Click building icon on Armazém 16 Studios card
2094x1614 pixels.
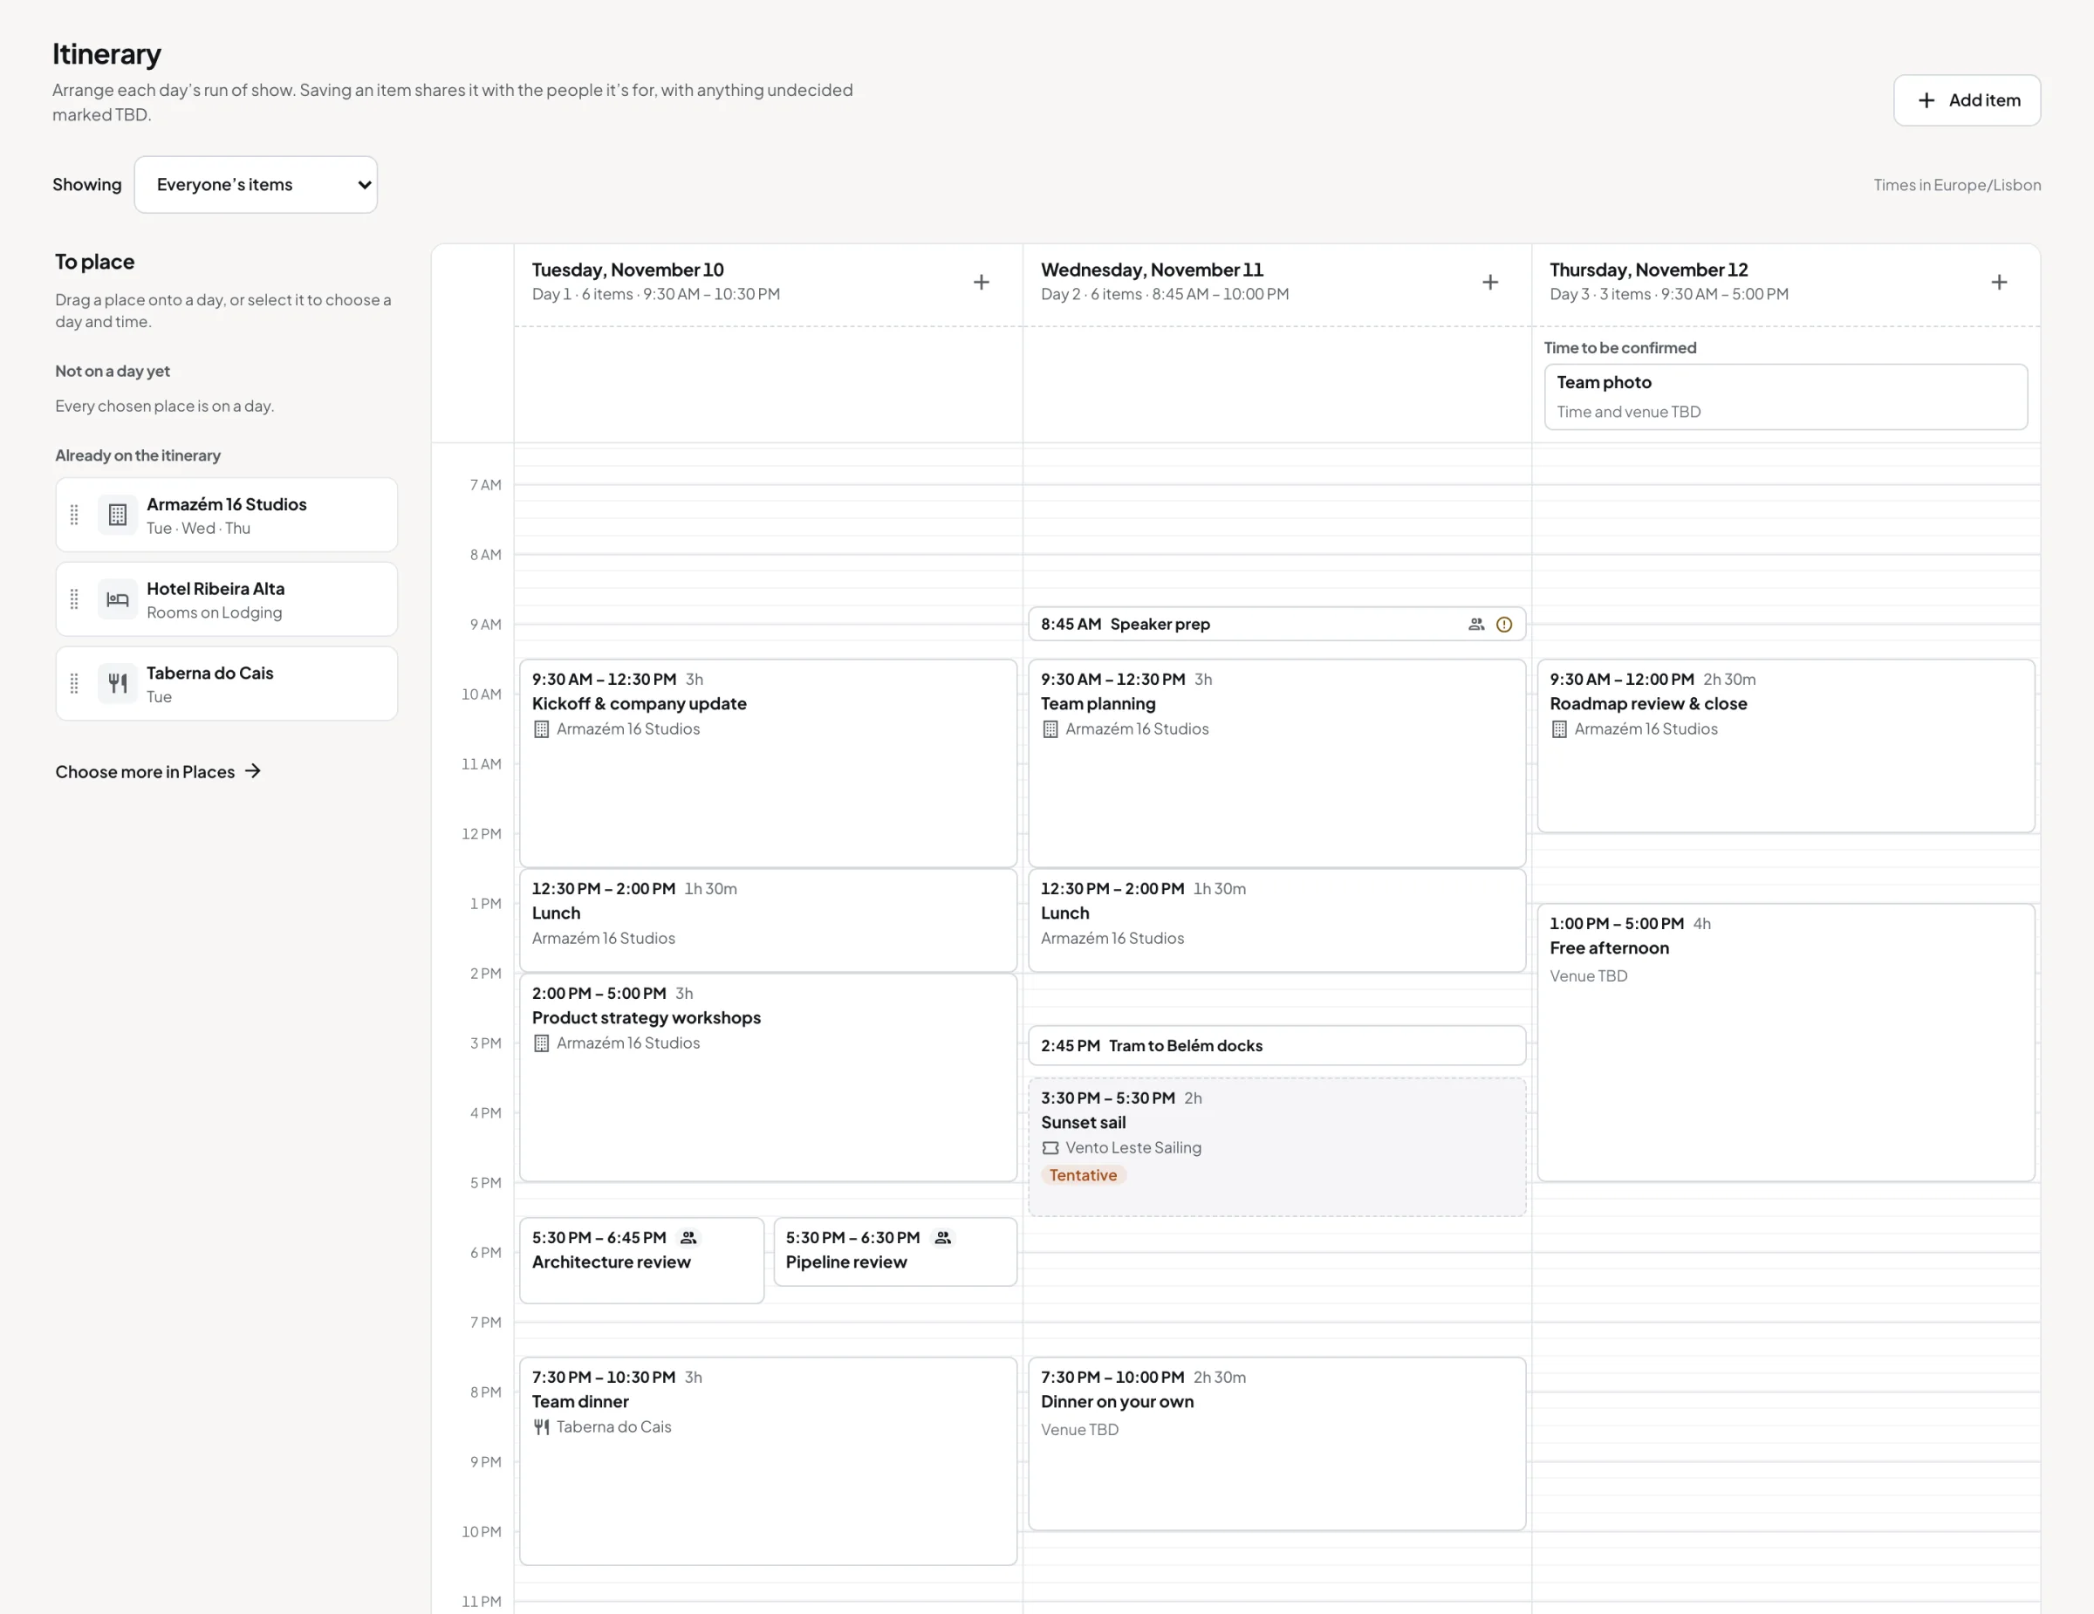117,515
